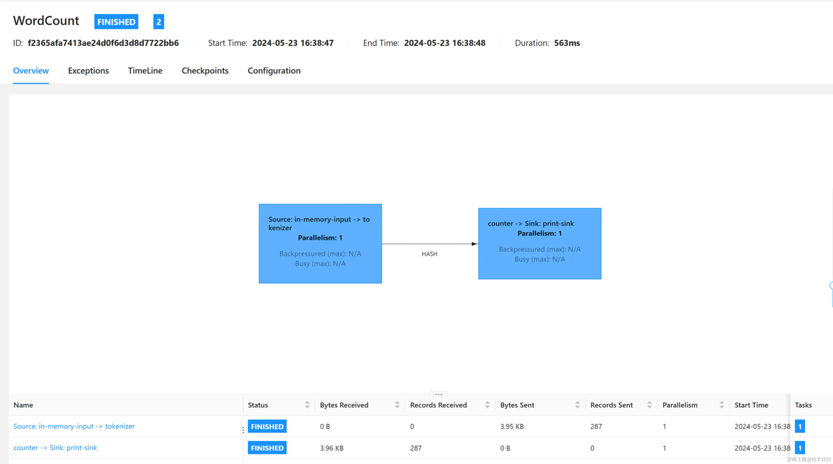The image size is (833, 464).
Task: Click the HASH edge label
Action: pyautogui.click(x=429, y=254)
